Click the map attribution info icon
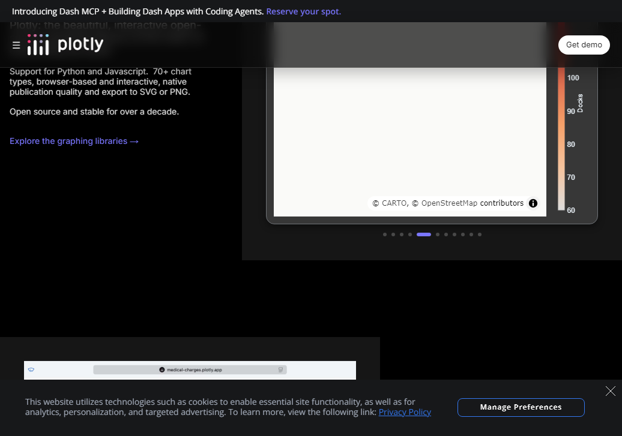This screenshot has height=436, width=622. coord(533,203)
